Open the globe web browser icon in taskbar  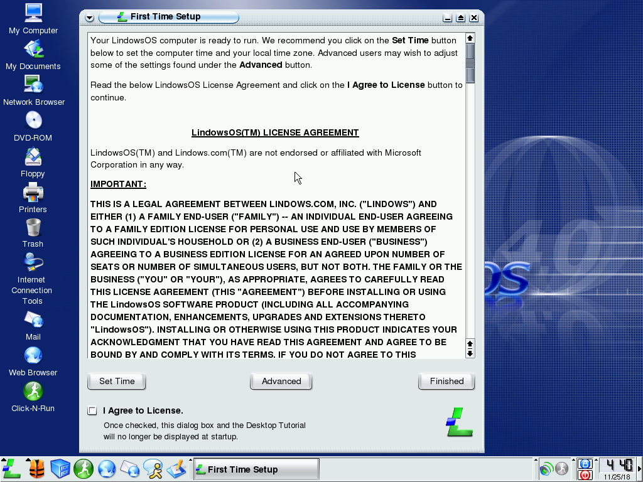[107, 468]
